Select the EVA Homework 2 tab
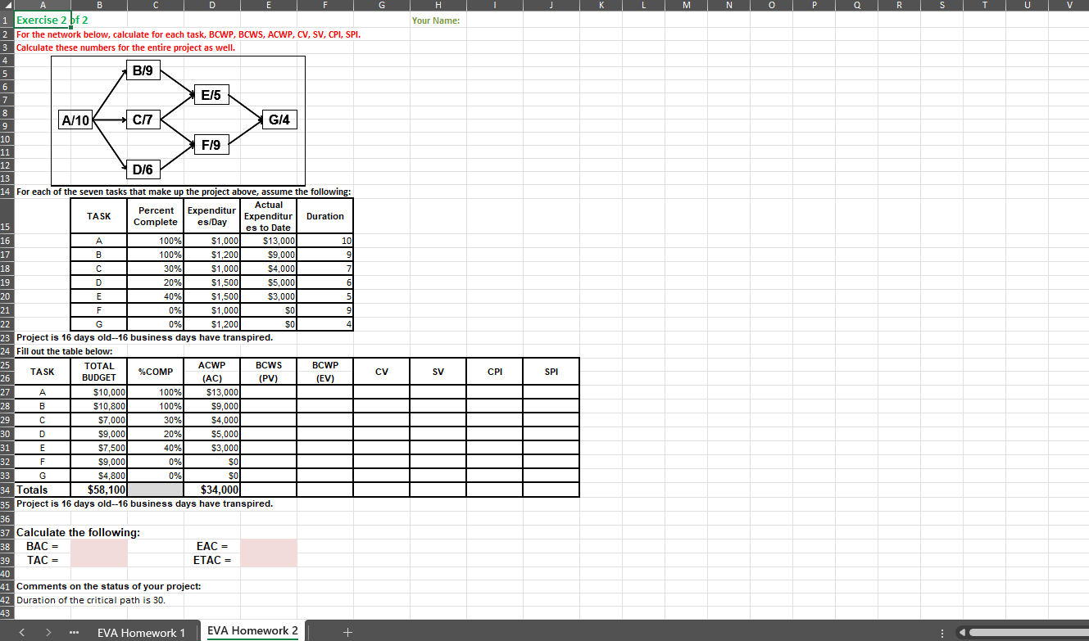Viewport: 1089px width, 641px height. [x=252, y=631]
